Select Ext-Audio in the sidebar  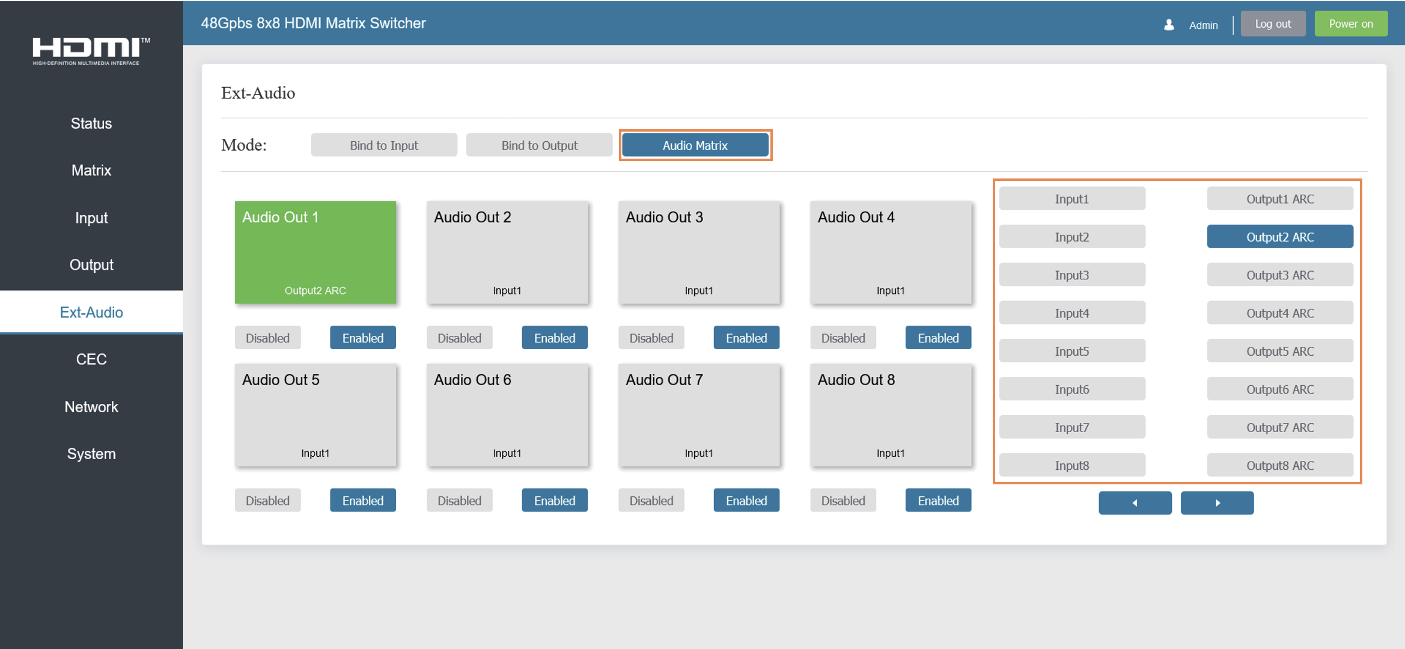[91, 312]
